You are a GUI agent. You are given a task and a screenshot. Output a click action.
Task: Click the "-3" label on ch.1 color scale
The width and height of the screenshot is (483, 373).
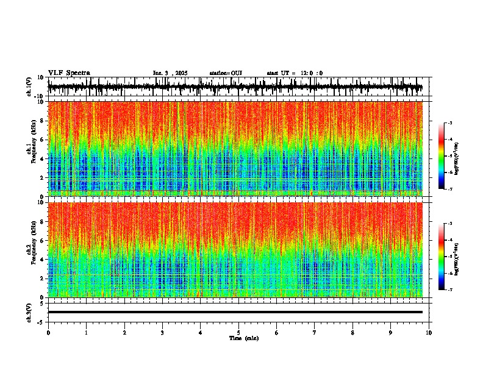pyautogui.click(x=450, y=123)
